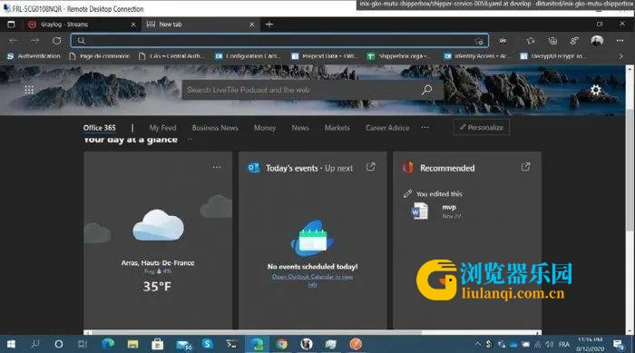
Task: Switch to the News tab
Action: pyautogui.click(x=300, y=128)
